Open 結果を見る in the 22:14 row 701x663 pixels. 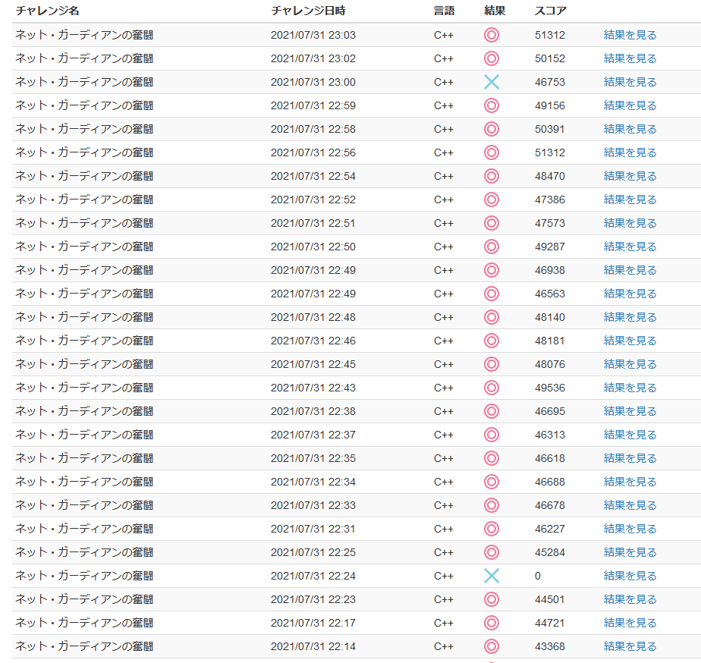click(x=630, y=646)
